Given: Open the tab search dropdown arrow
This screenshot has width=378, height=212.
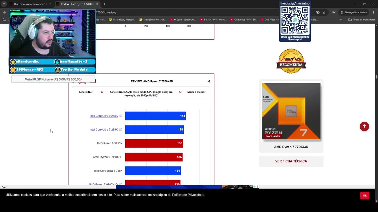Looking at the screenshot, I should click(4, 4).
